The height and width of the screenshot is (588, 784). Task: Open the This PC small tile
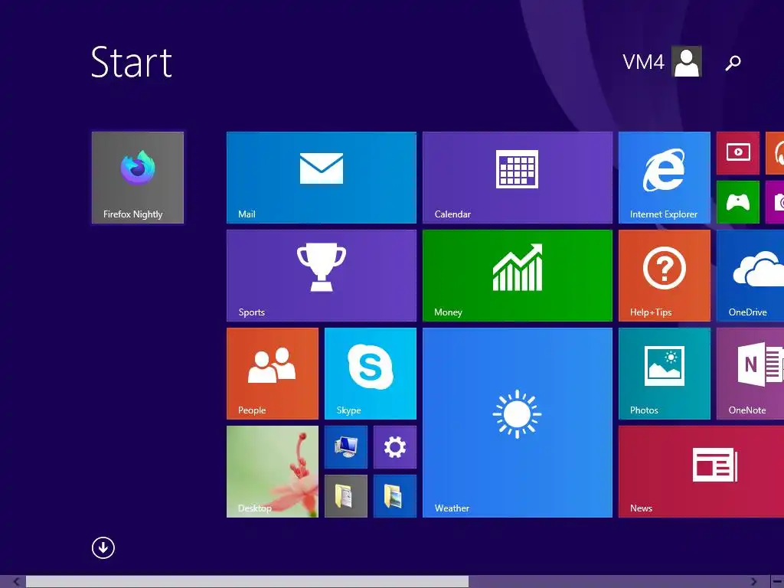[345, 447]
